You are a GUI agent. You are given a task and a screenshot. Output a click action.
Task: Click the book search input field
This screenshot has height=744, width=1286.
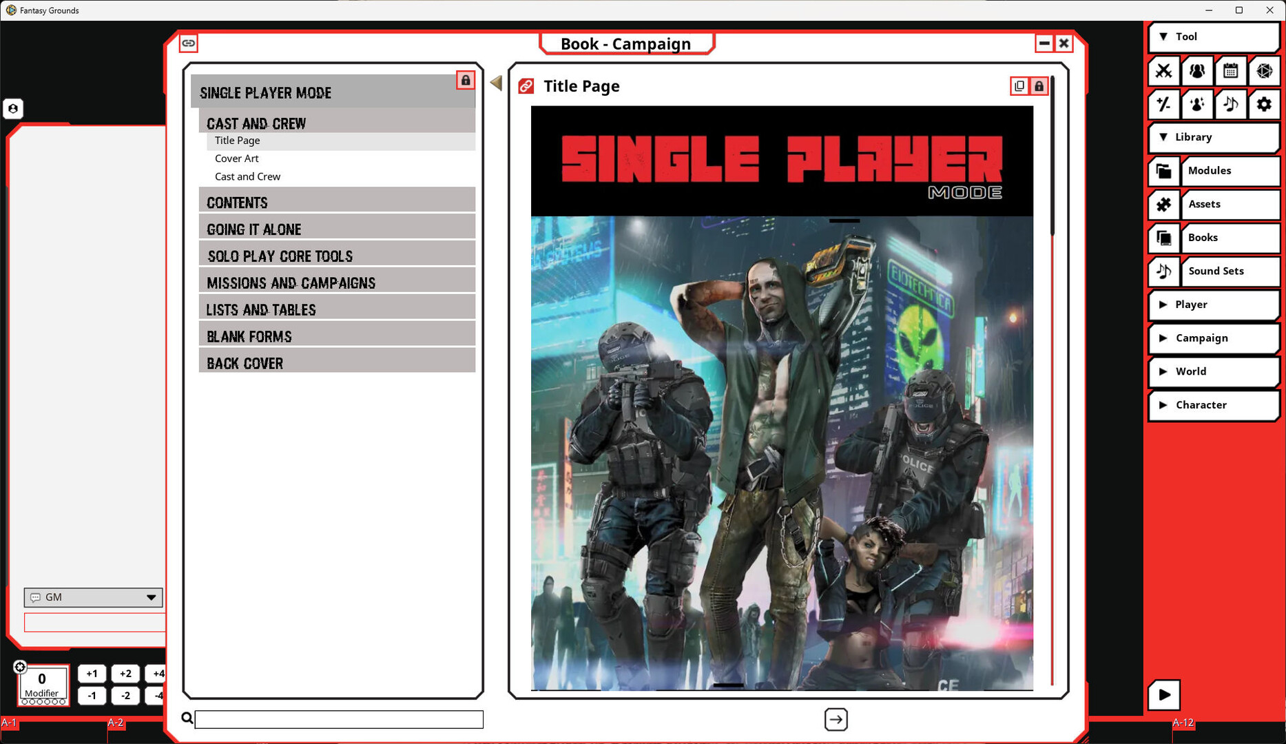[339, 719]
